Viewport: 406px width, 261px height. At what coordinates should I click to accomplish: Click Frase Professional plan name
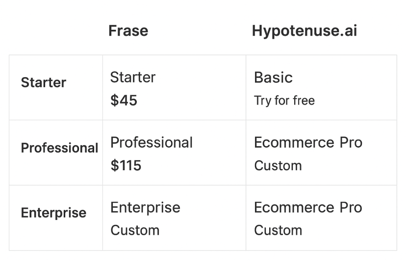152,143
